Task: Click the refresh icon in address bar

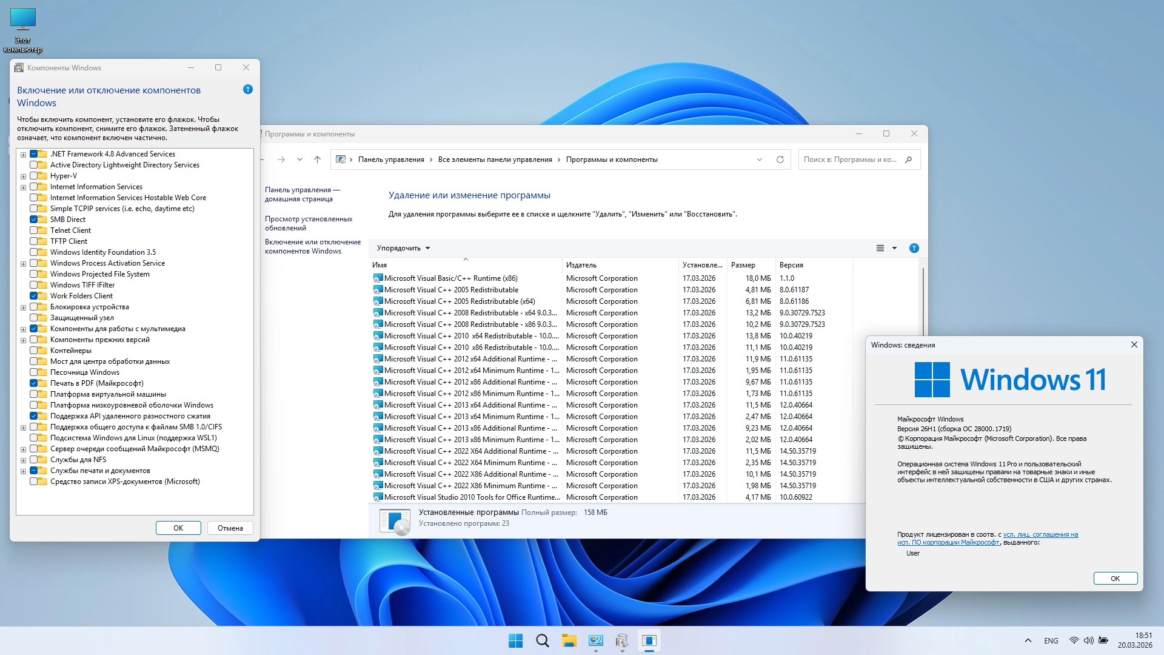Action: (780, 160)
